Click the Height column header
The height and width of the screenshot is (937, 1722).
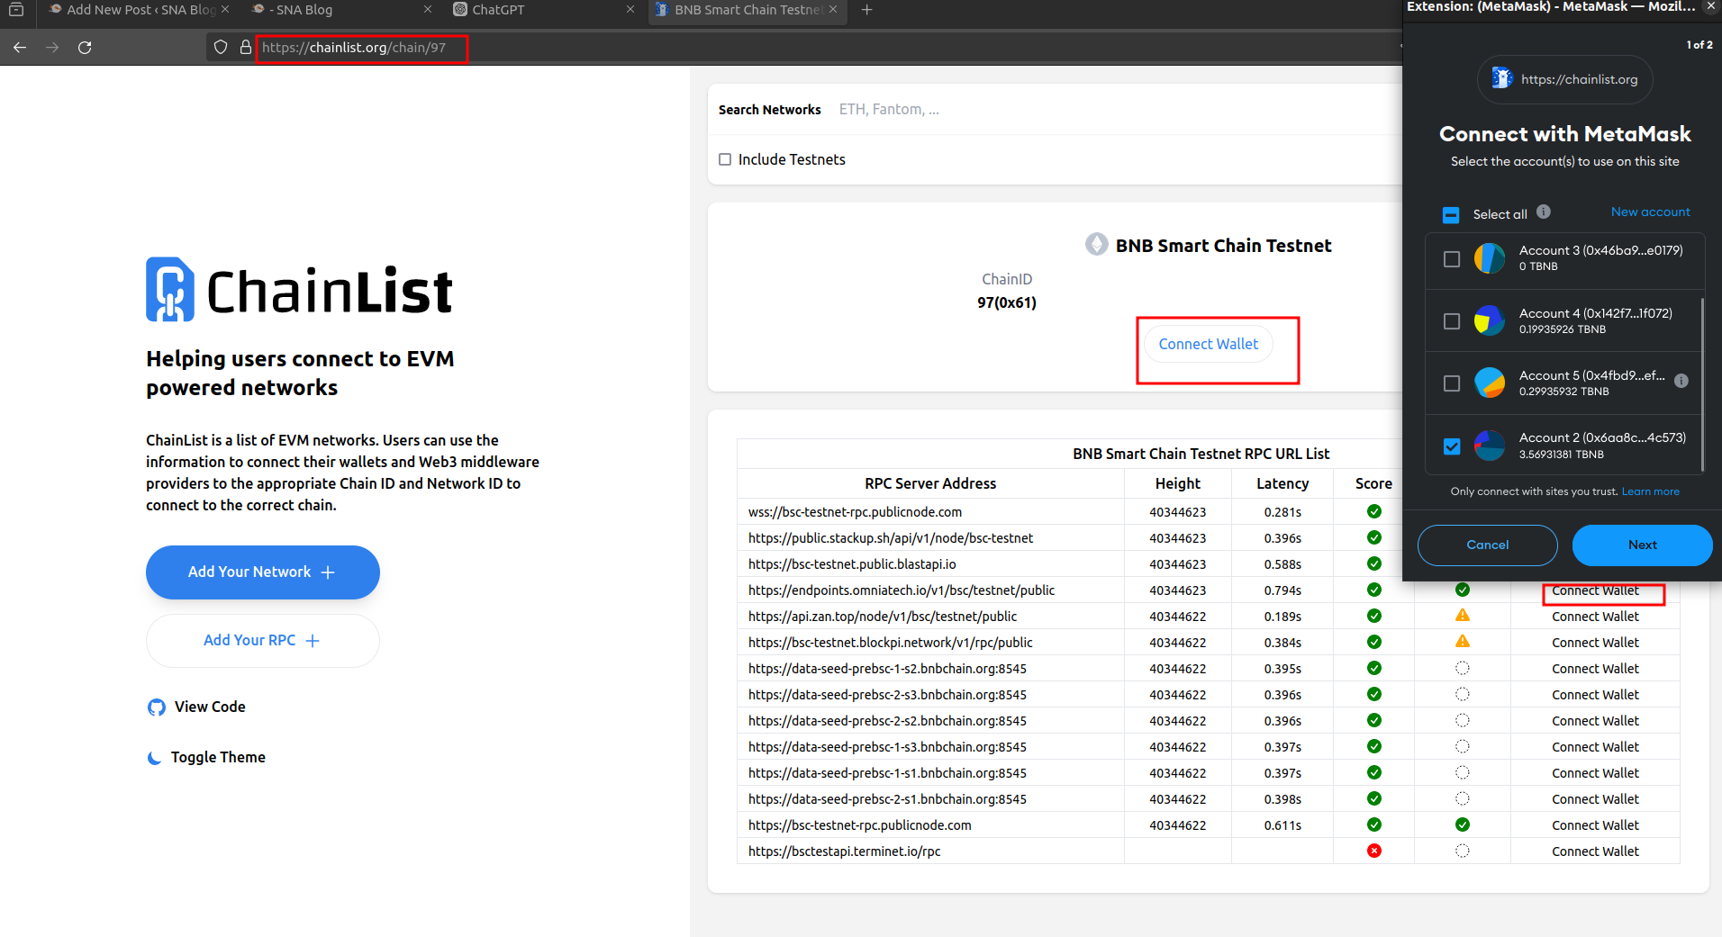[1177, 484]
